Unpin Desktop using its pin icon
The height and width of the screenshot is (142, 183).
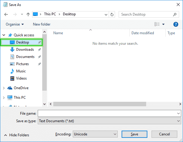(39, 42)
